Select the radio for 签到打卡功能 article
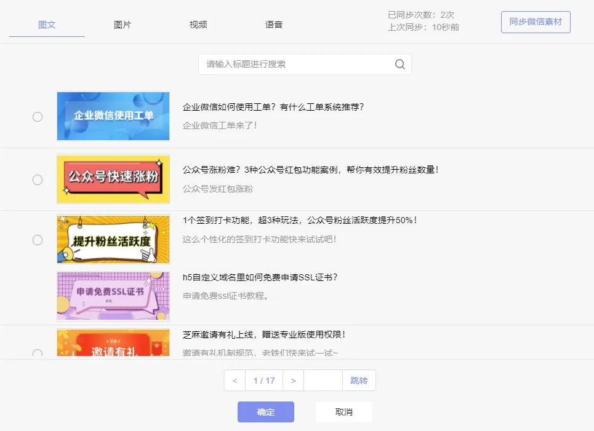The width and height of the screenshot is (594, 431). [x=38, y=240]
